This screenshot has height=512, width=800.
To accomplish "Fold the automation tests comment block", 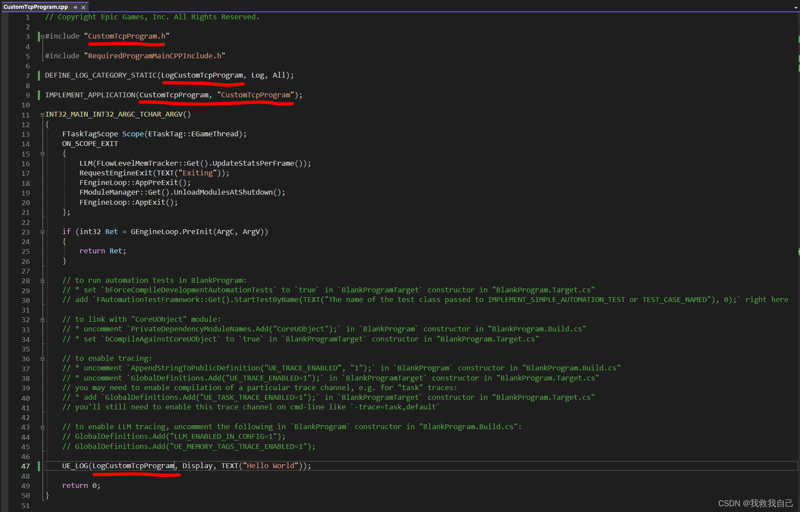I will click(43, 281).
